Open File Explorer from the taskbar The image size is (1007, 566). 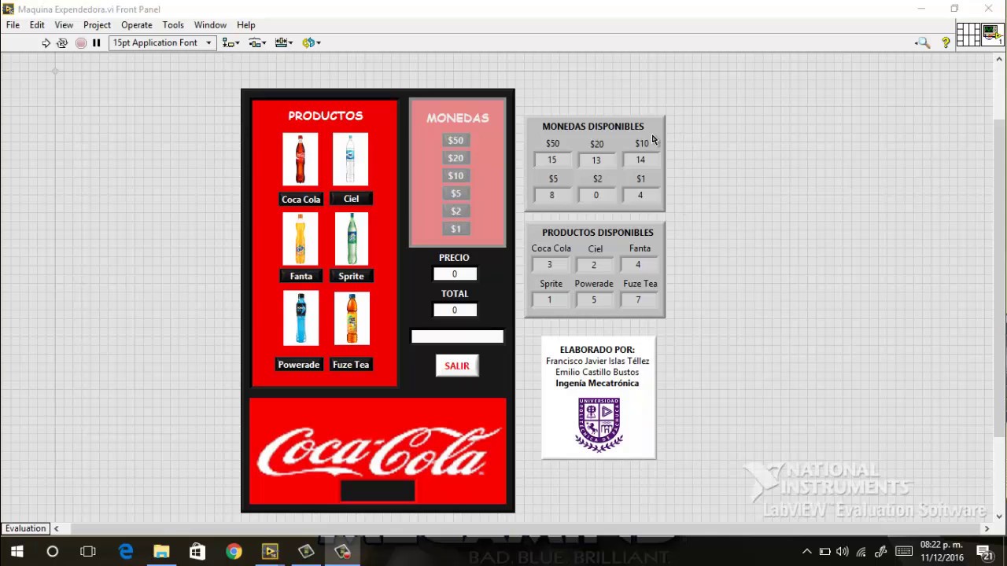click(161, 552)
